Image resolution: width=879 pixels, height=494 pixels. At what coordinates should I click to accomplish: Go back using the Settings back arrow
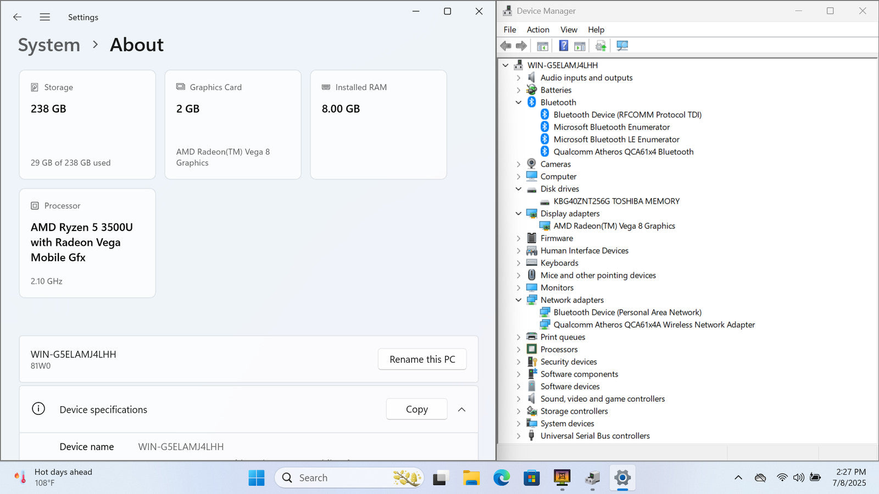17,17
